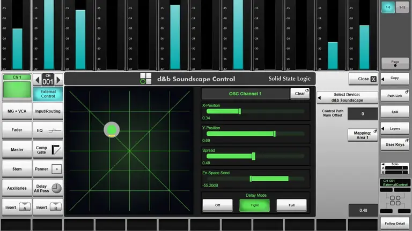The image size is (412, 231).
Task: Switch to fader bank 1-8 tab
Action: (387, 7)
